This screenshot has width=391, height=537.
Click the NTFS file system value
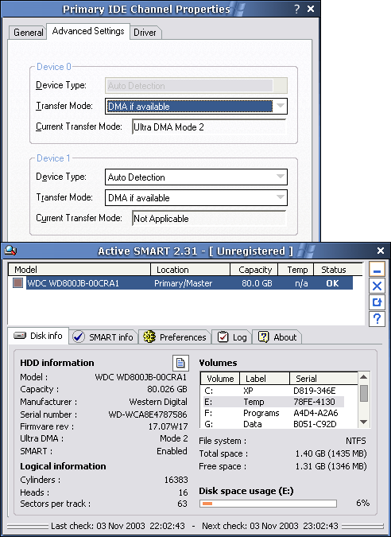click(356, 441)
